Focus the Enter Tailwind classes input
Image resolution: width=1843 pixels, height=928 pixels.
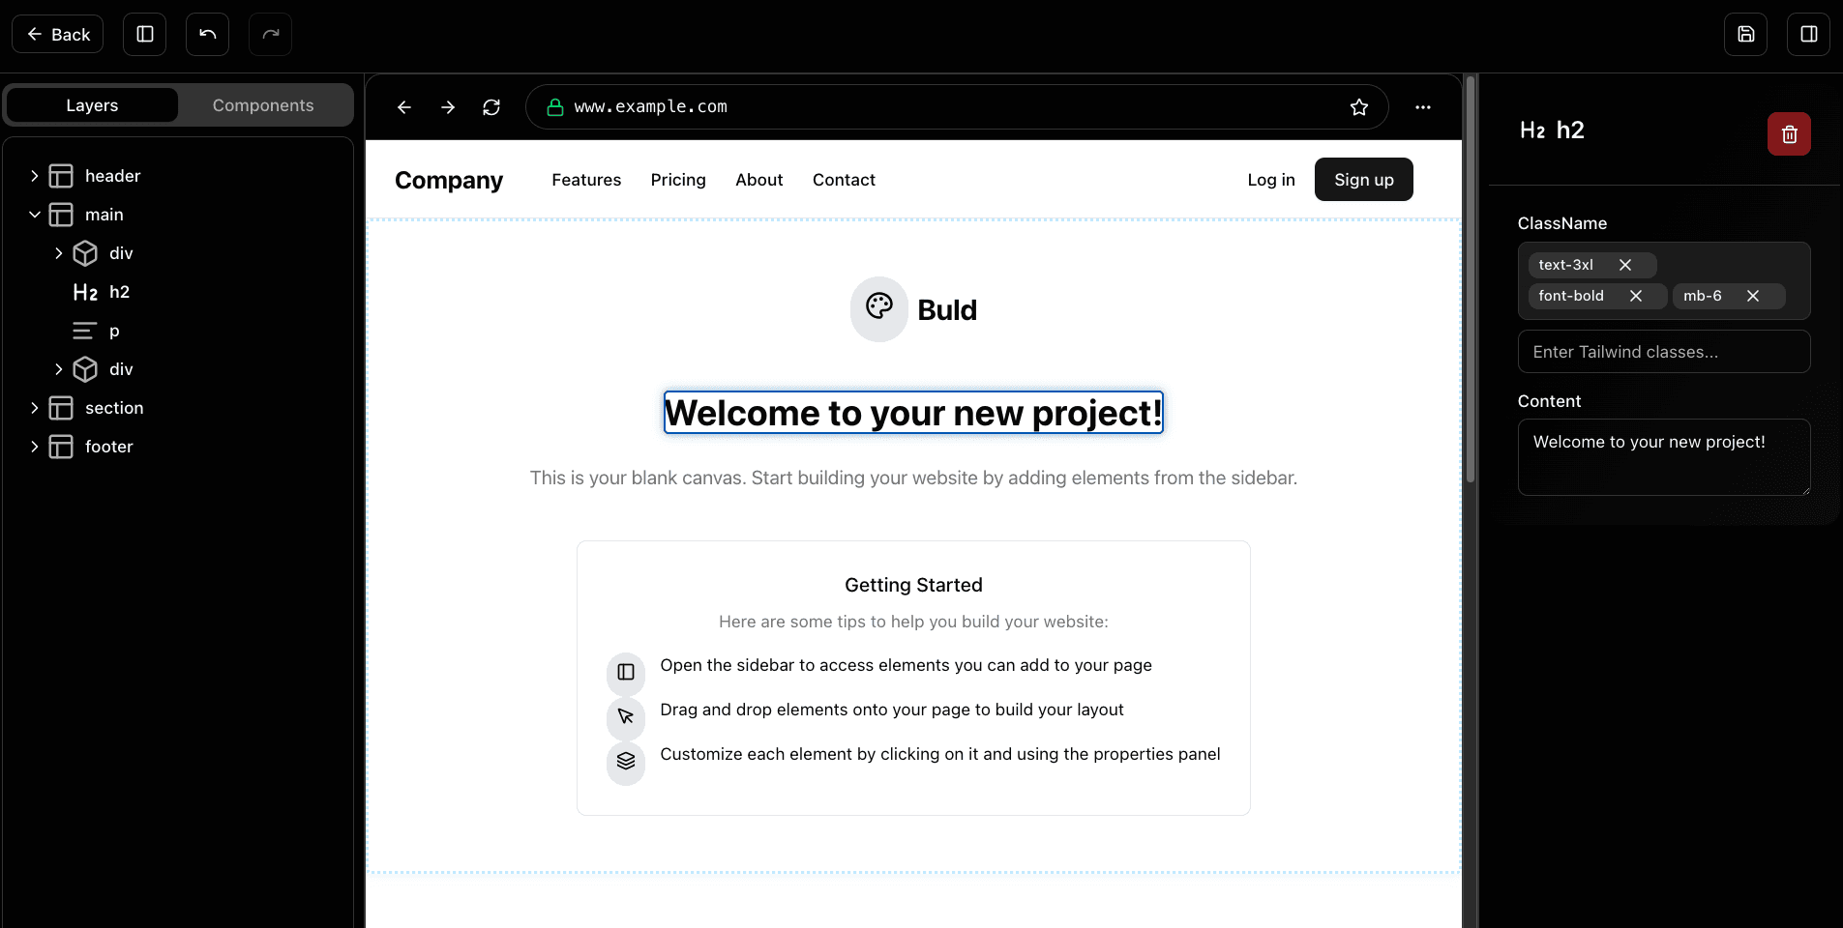tap(1663, 352)
